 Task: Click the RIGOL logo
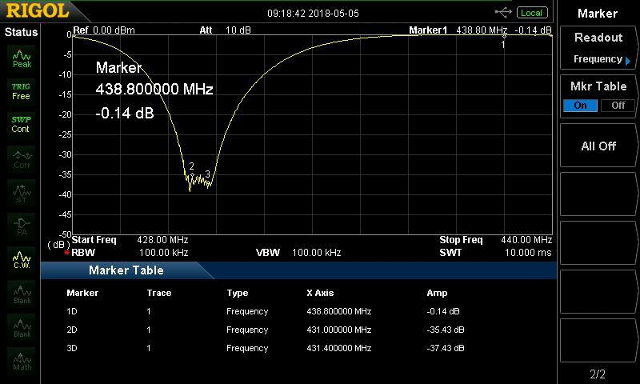click(36, 12)
